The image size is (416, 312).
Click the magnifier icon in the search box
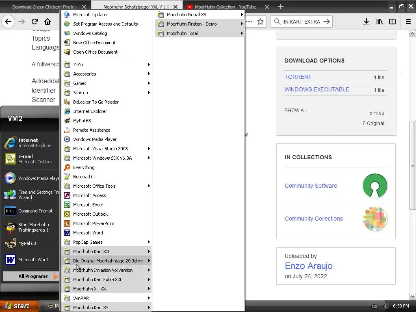pyautogui.click(x=277, y=22)
